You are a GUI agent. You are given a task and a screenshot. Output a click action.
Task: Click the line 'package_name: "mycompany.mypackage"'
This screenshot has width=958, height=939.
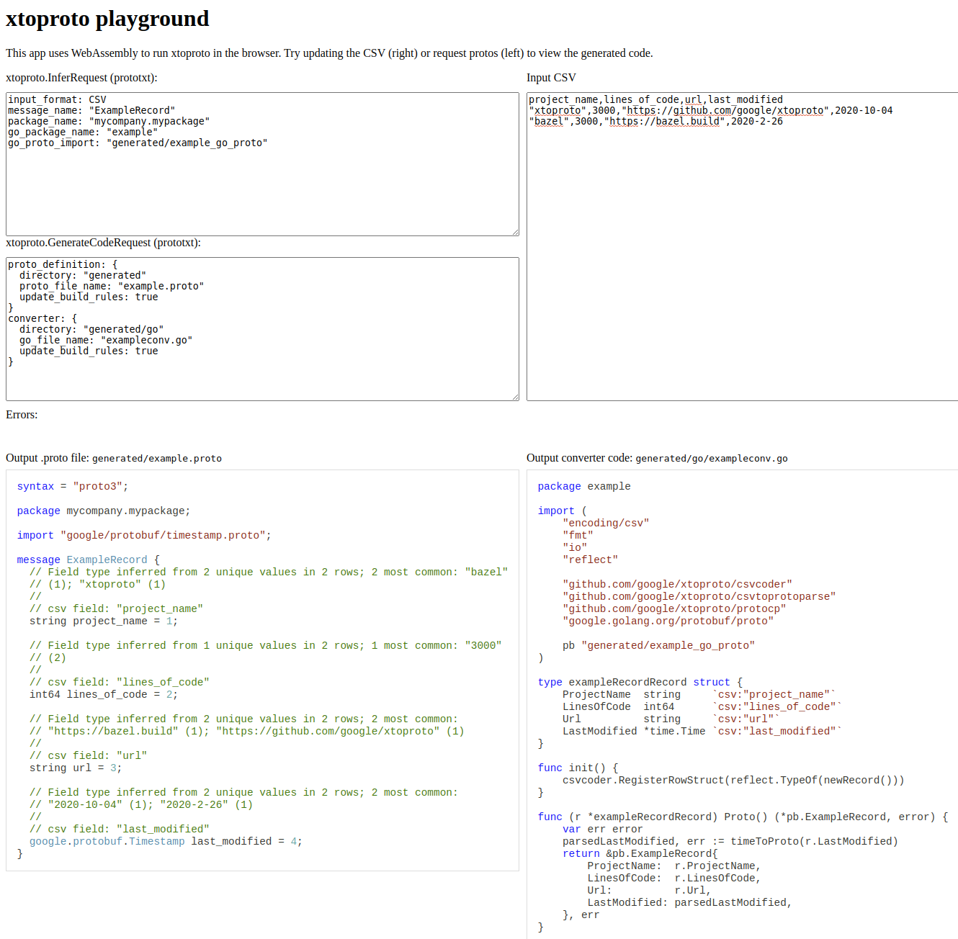[x=109, y=121]
